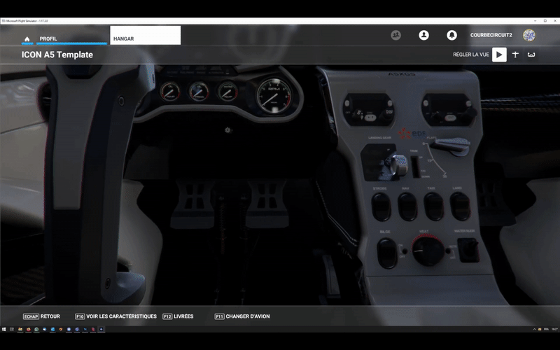Open Windows Task View icon
This screenshot has height=350, width=560.
pyautogui.click(x=12, y=329)
